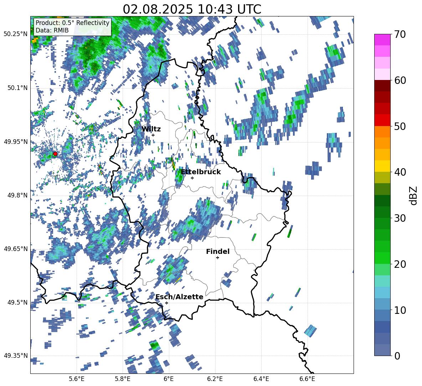Screen dimensions: 422x386
Task: Click the Wiltz city label
Action: click(x=151, y=129)
